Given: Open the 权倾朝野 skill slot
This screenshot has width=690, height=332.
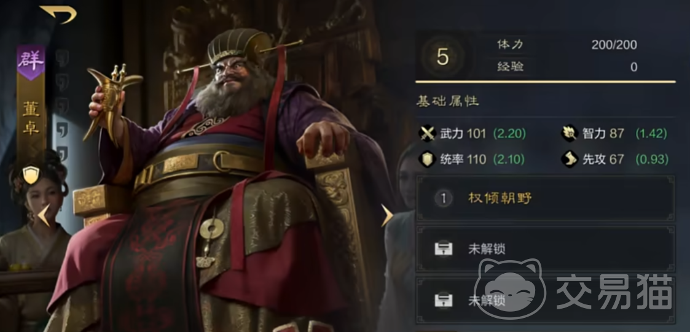Looking at the screenshot, I should (545, 198).
